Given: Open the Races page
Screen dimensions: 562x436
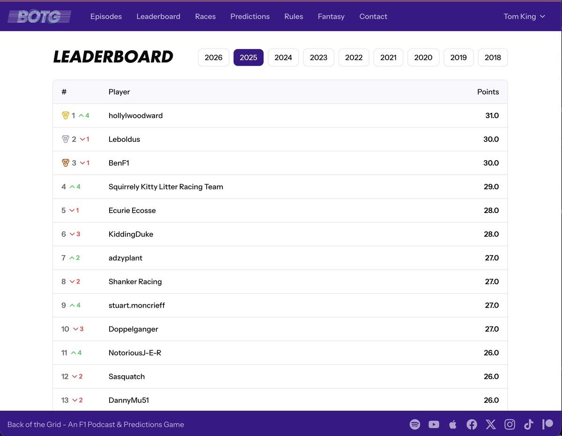Looking at the screenshot, I should (x=205, y=16).
